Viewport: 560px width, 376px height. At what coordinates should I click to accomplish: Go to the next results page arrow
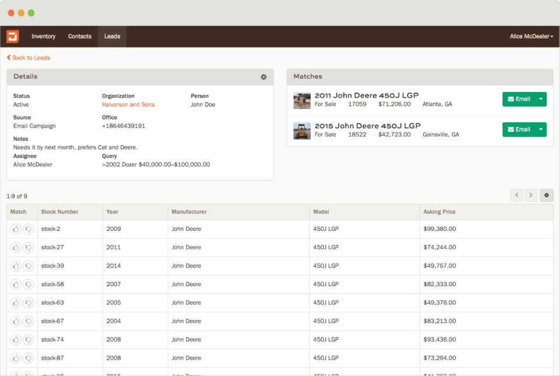(x=531, y=195)
